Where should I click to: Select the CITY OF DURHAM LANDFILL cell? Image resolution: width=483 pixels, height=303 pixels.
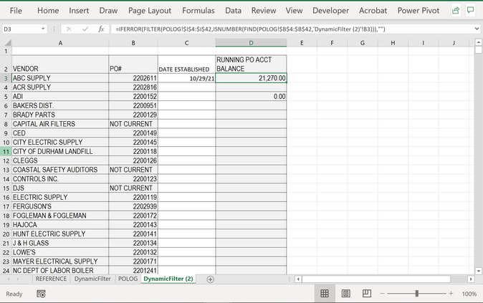coord(60,152)
